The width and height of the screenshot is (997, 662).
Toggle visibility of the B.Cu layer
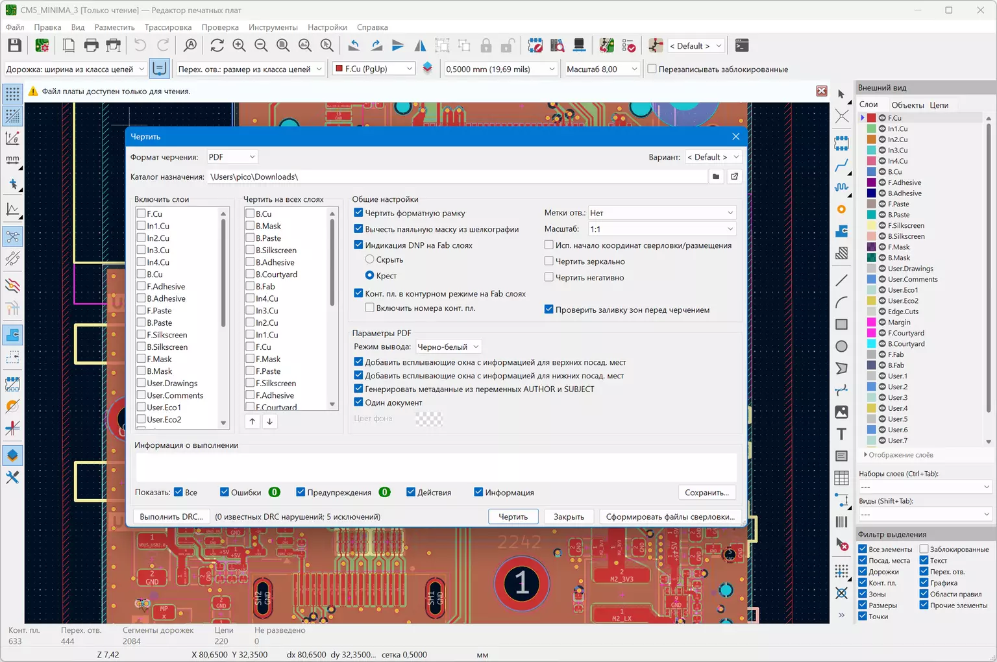(882, 172)
